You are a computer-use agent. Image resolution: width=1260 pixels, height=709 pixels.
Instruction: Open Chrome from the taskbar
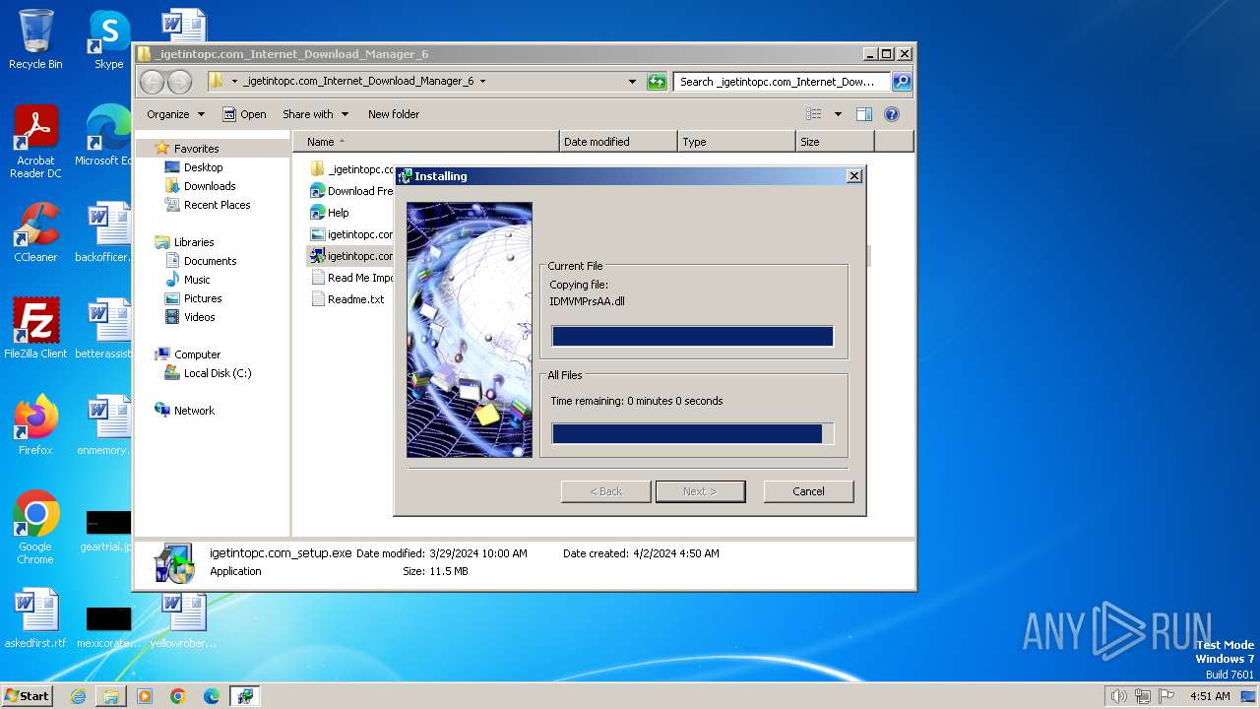pyautogui.click(x=178, y=696)
